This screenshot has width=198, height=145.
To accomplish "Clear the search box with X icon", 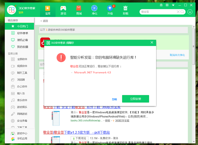I will point(178,12).
